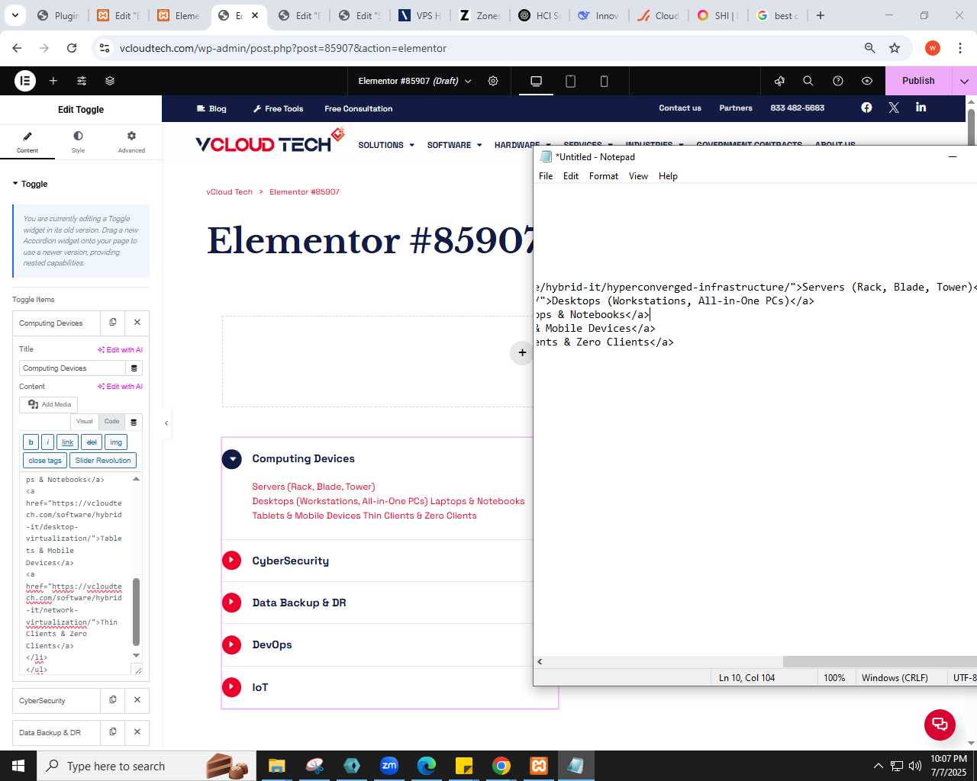Image resolution: width=977 pixels, height=781 pixels.
Task: Open the Elementor #85907 document dropdown
Action: [414, 81]
